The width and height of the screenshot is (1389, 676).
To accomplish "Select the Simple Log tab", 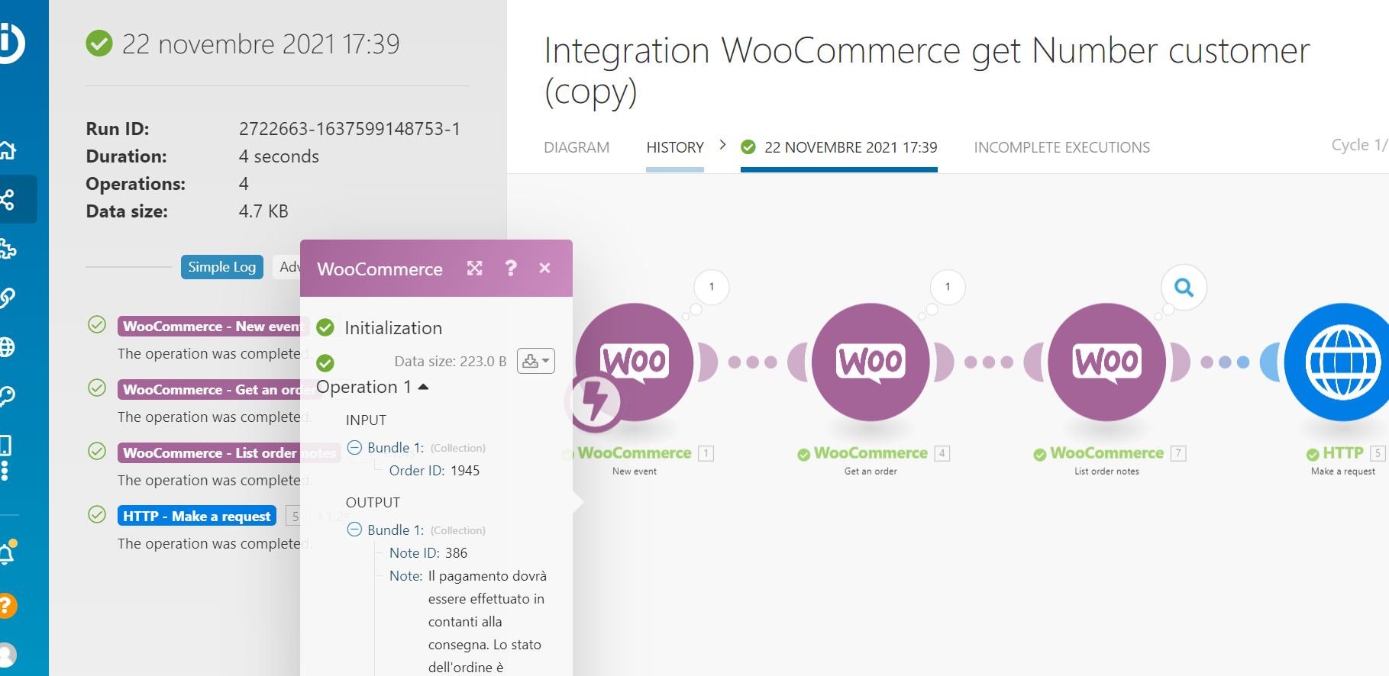I will click(222, 267).
